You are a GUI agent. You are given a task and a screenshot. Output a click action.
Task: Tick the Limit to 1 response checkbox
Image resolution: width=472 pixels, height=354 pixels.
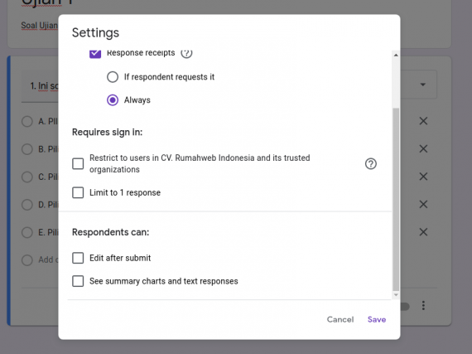coord(78,192)
